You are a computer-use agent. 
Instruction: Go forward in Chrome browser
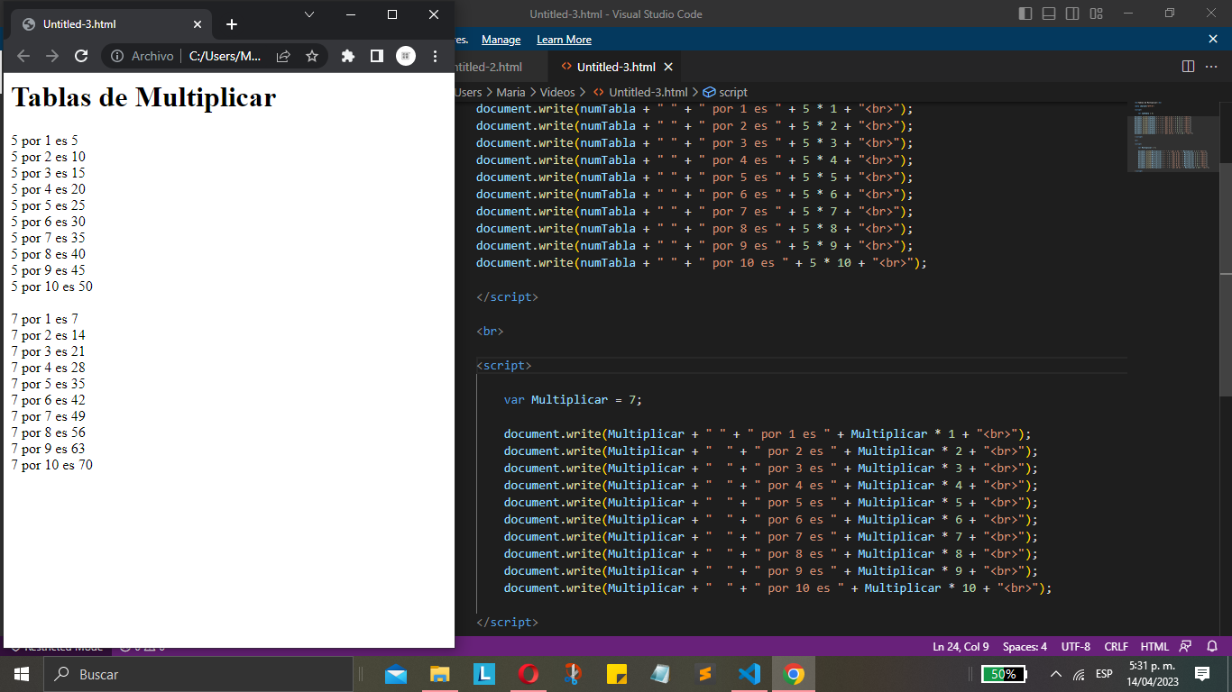tap(52, 56)
